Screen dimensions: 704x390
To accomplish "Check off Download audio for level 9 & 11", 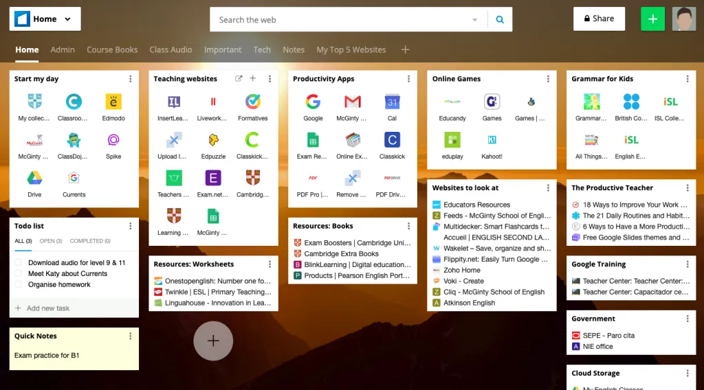I will point(19,263).
